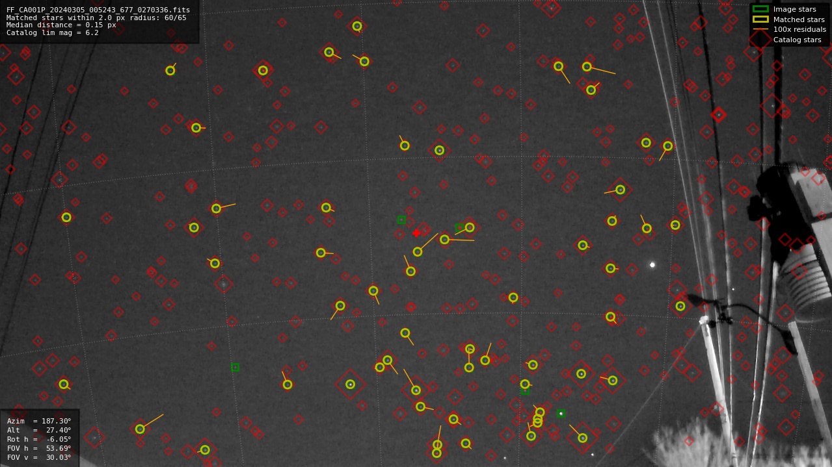
Task: Click the 'Rot h = -6.05°' readout
Action: [x=39, y=439]
